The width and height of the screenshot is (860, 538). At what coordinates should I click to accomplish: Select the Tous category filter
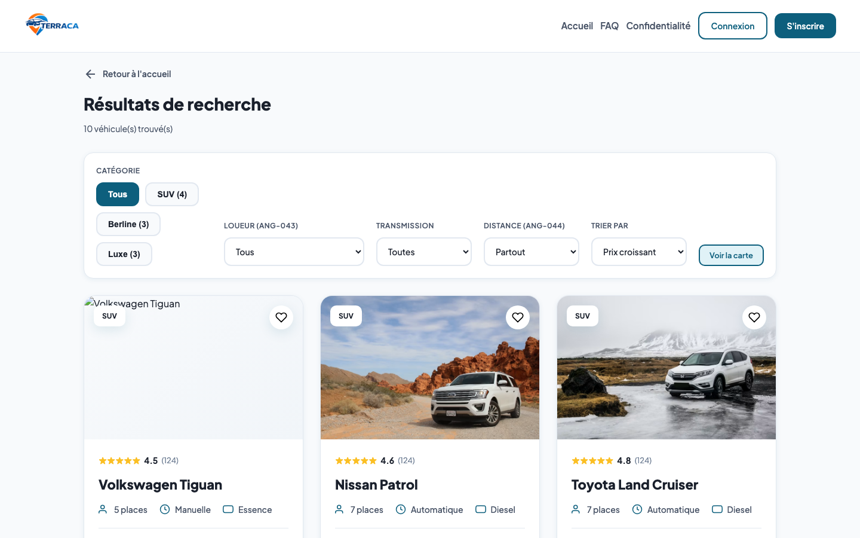tap(118, 194)
